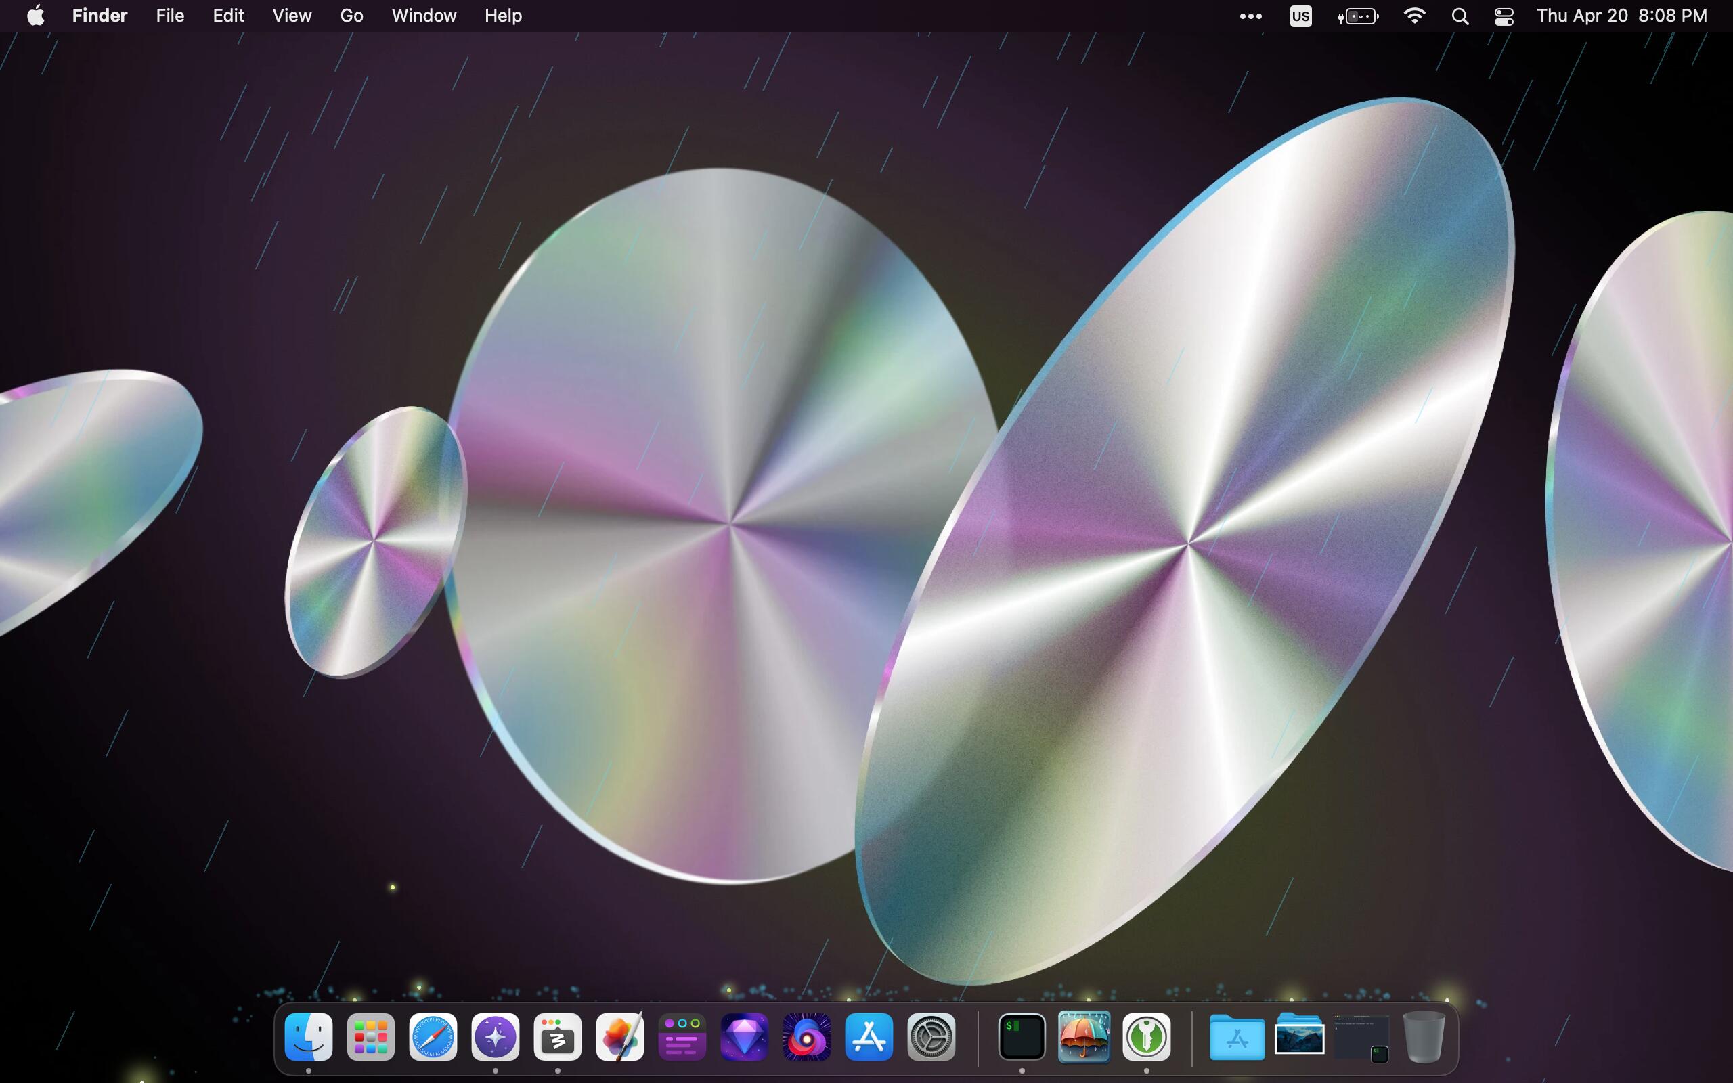The height and width of the screenshot is (1083, 1733).
Task: Open the US input source menu
Action: point(1300,16)
